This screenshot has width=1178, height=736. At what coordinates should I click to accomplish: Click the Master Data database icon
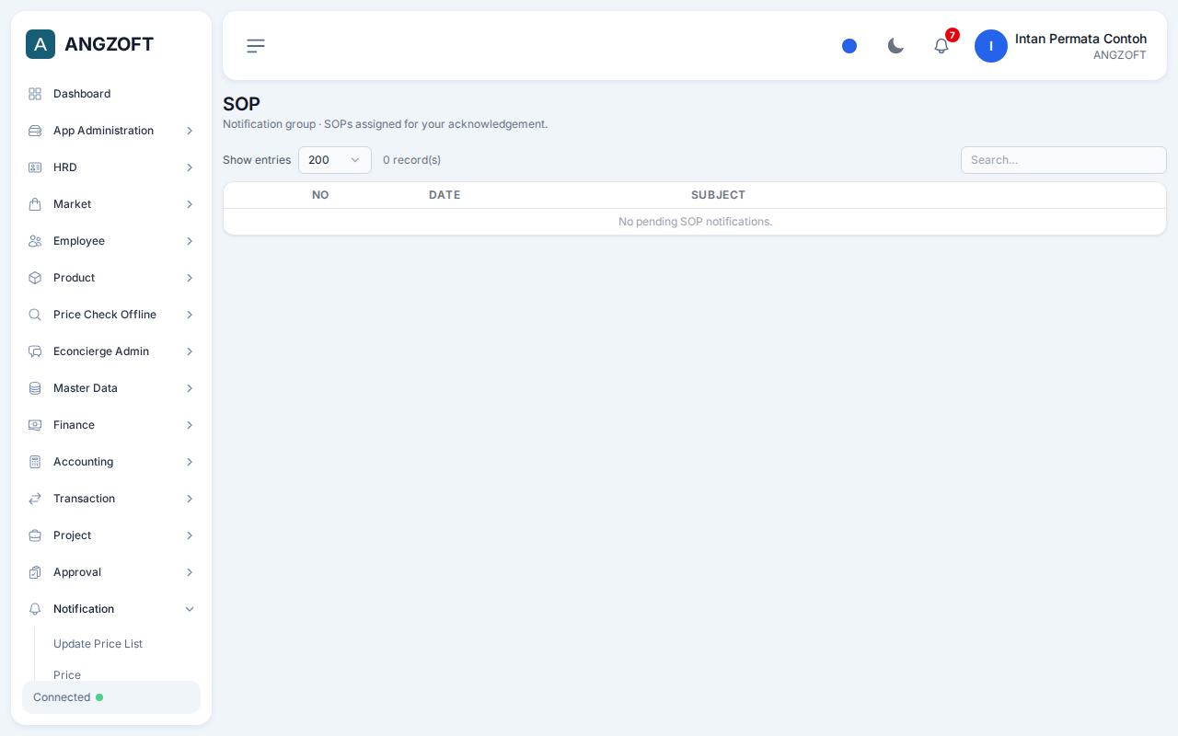point(35,388)
